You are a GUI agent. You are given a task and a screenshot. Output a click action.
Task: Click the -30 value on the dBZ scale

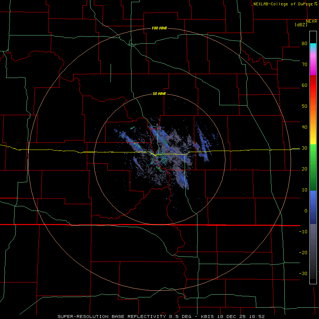point(303,273)
